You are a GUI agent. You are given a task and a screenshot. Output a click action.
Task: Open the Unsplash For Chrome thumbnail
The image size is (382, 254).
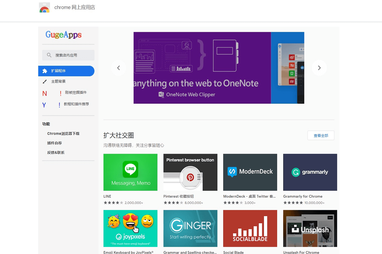tap(310, 228)
